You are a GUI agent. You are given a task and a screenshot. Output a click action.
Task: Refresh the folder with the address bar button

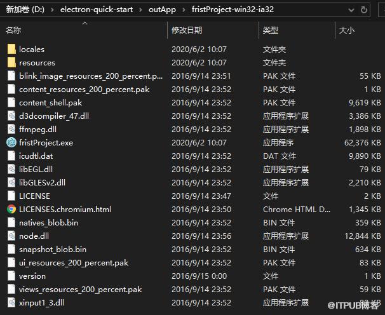point(364,10)
